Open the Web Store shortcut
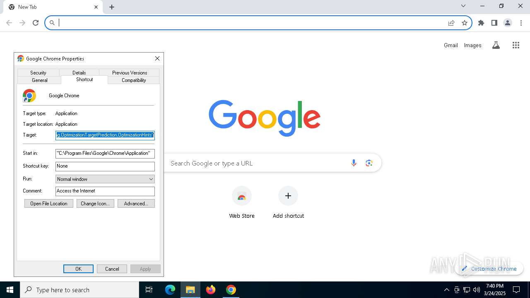Image resolution: width=530 pixels, height=298 pixels. click(242, 203)
